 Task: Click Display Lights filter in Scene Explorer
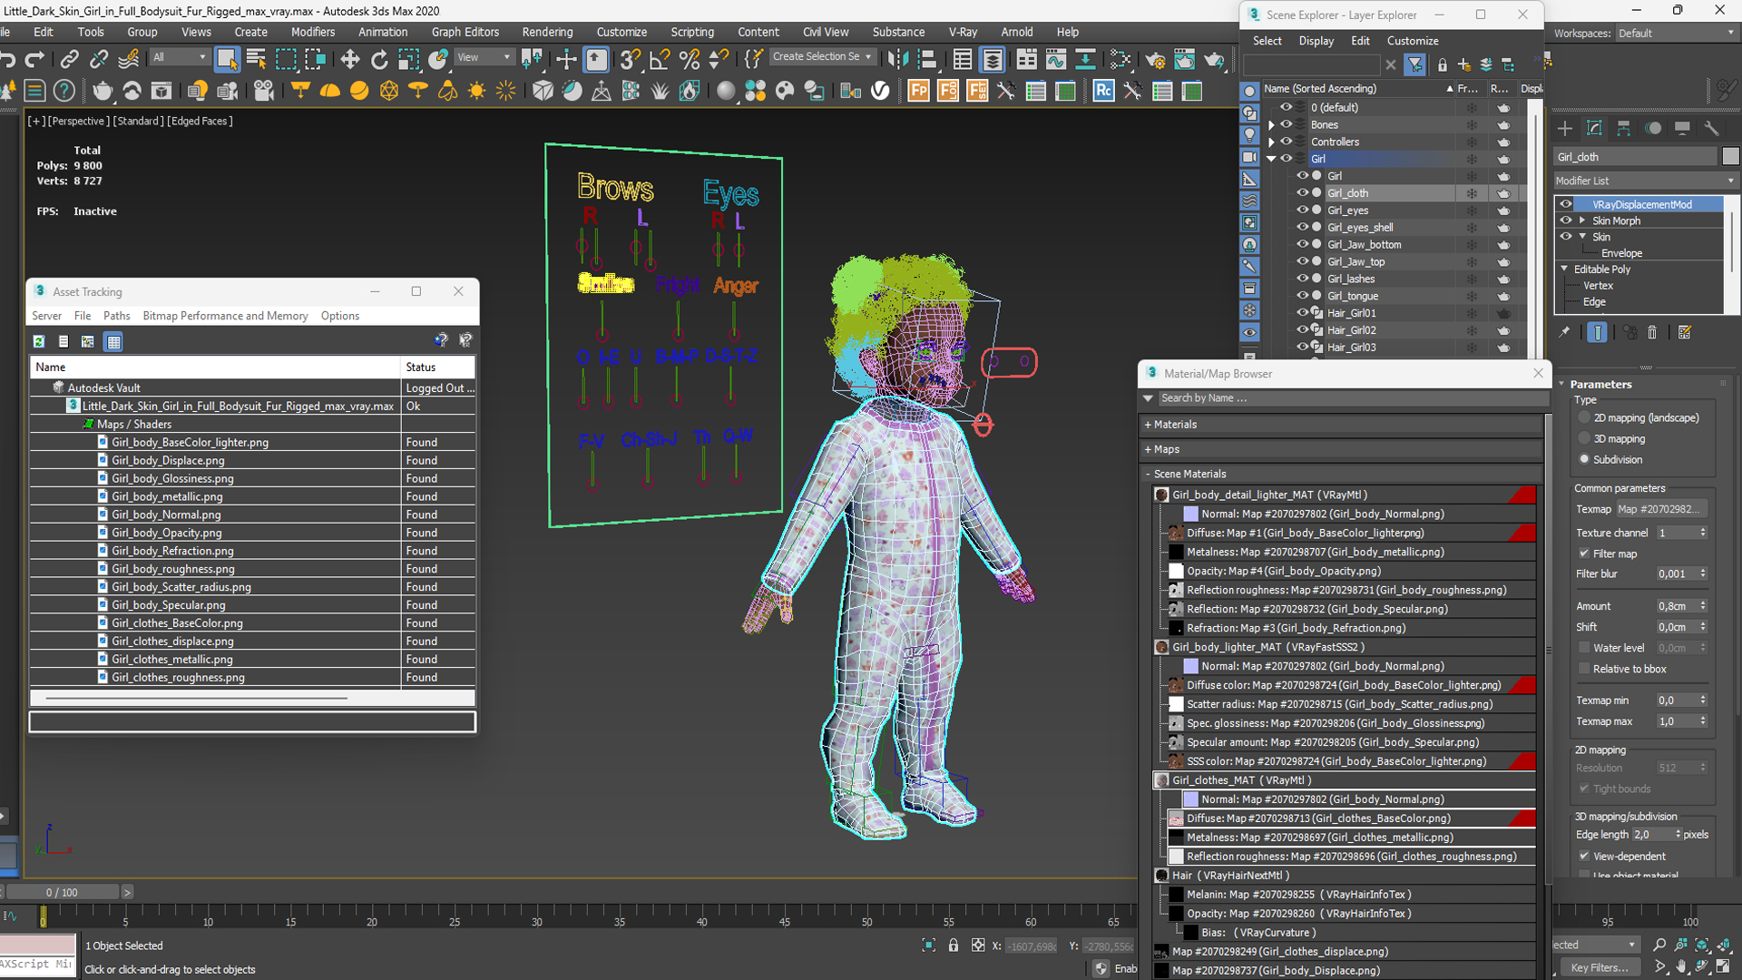click(x=1249, y=134)
